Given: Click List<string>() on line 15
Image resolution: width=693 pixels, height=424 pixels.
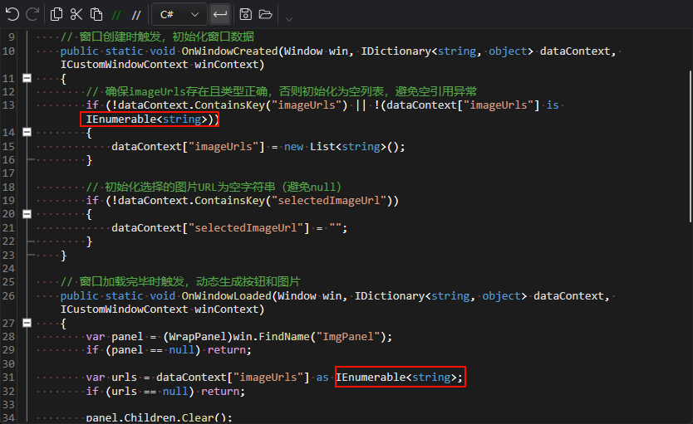Looking at the screenshot, I should (356, 147).
